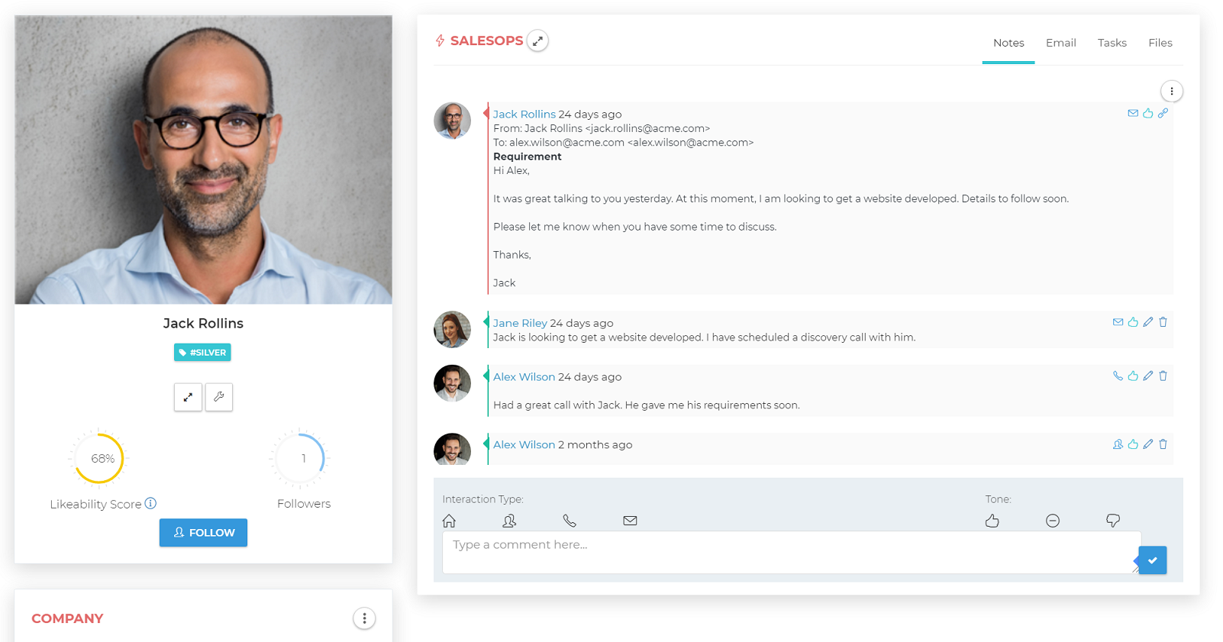
Task: Like Jack Rollins' note with thumbs-up
Action: click(x=1148, y=113)
